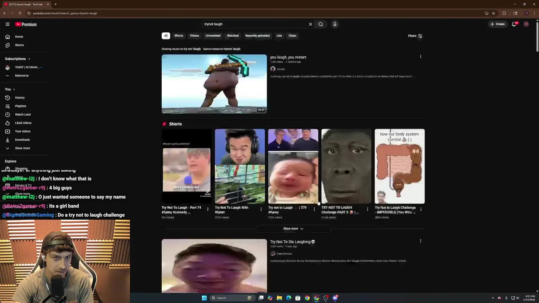Play the Minecraft pickaxe video thumbnail
Image resolution: width=539 pixels, height=303 pixels.
[x=214, y=84]
